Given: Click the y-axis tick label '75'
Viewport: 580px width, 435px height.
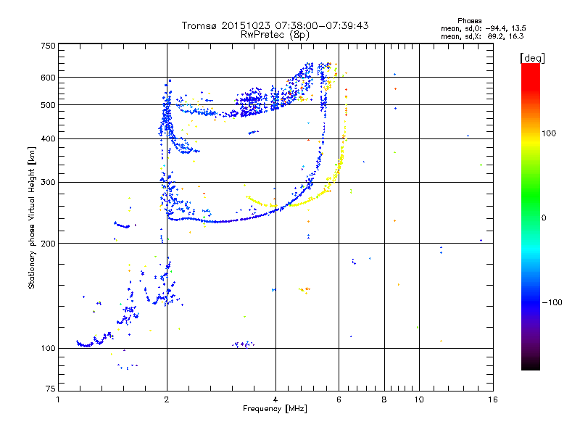Looking at the screenshot, I should 51,389.
